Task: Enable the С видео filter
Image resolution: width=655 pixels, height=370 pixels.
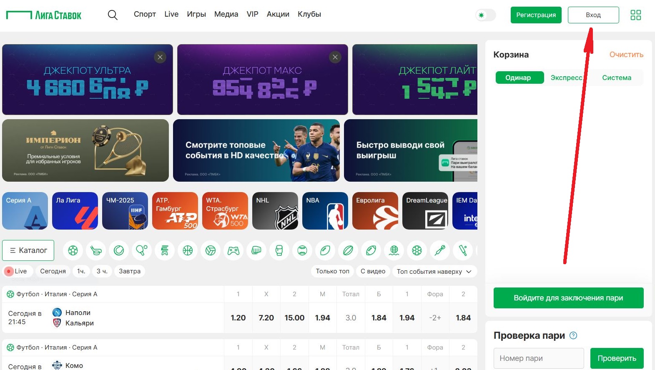Action: (x=373, y=271)
